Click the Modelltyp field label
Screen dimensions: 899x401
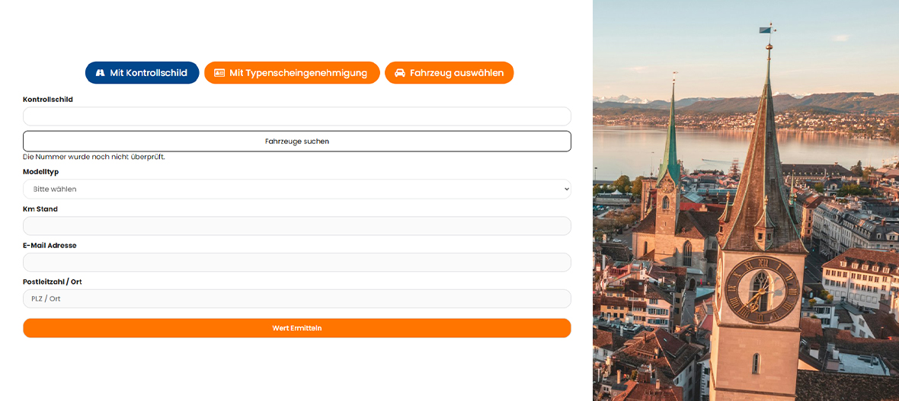click(40, 171)
